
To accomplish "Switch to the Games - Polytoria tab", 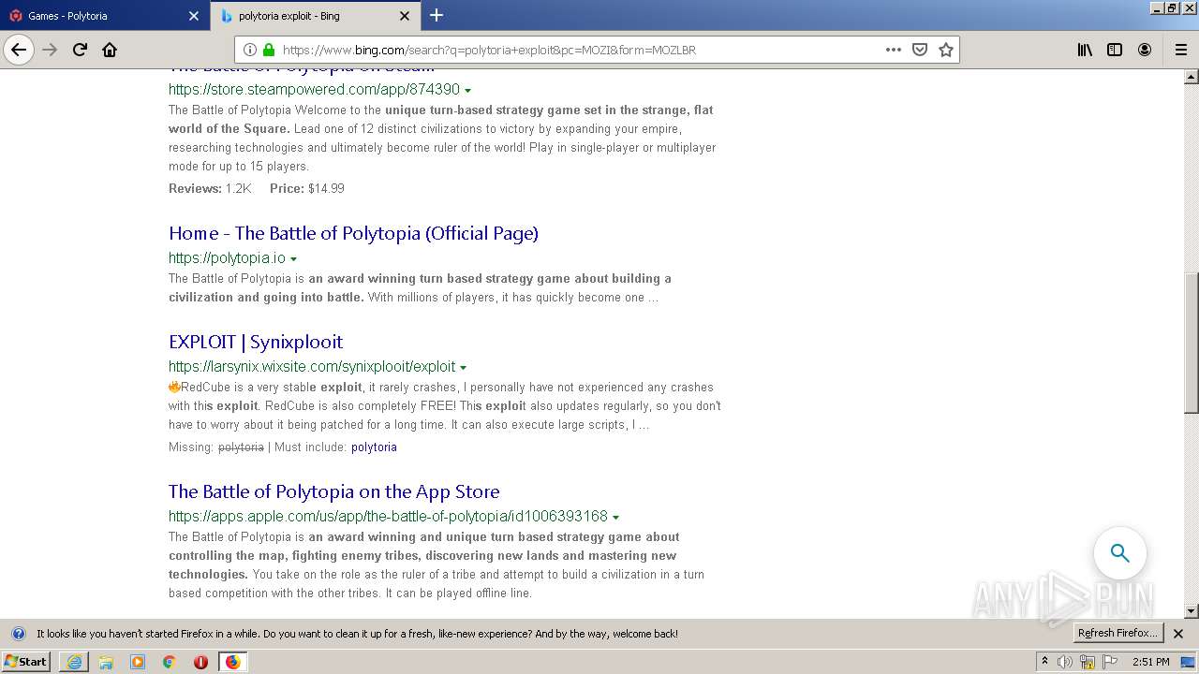I will coord(104,16).
